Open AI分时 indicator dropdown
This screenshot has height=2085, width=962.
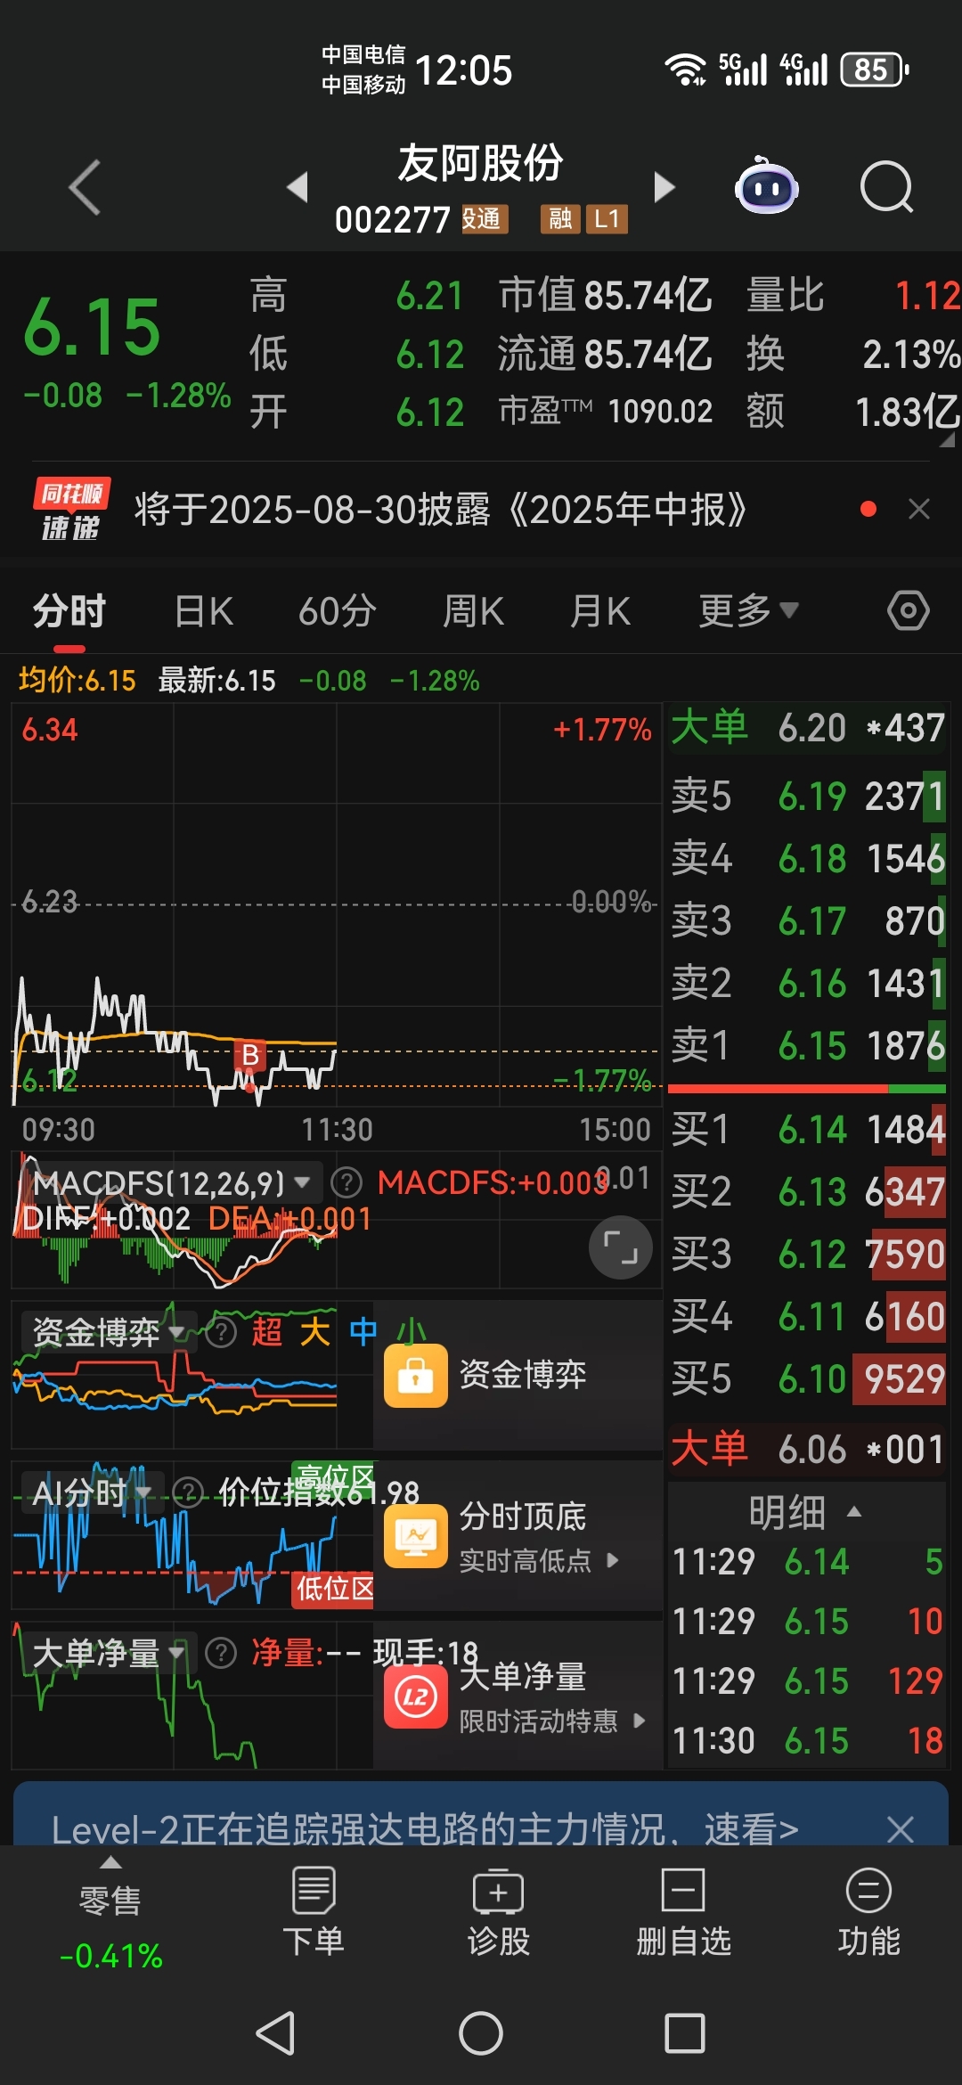tap(92, 1492)
